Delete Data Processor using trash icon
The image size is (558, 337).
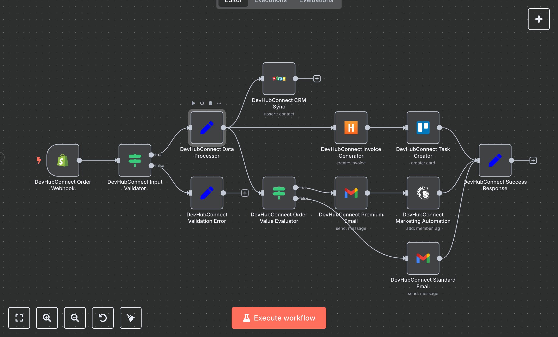tap(210, 103)
